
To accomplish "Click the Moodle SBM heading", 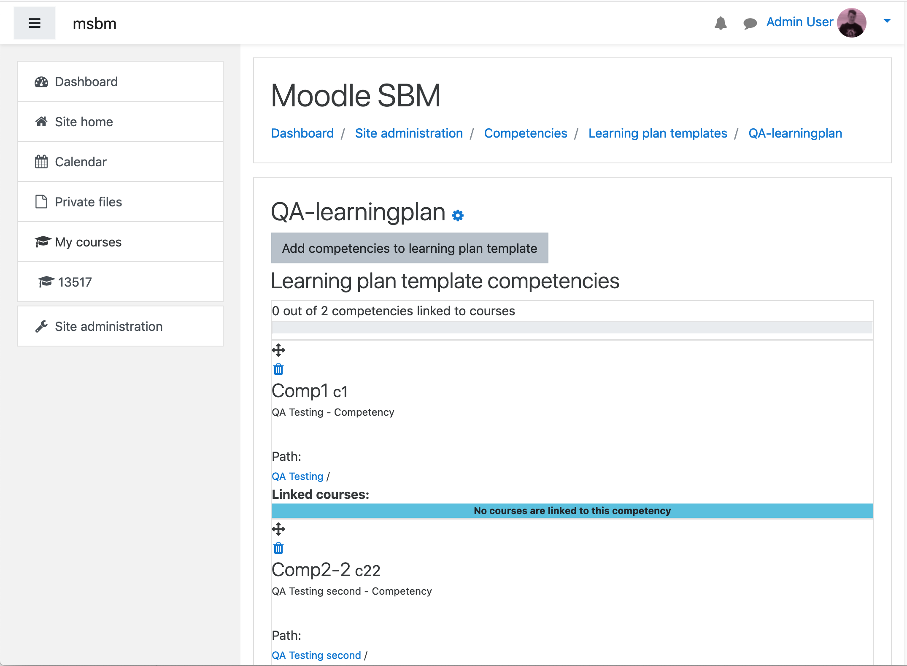I will coord(356,96).
